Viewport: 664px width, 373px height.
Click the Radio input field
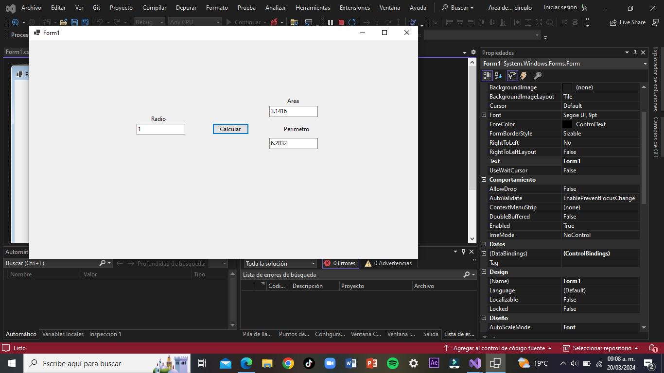point(160,129)
